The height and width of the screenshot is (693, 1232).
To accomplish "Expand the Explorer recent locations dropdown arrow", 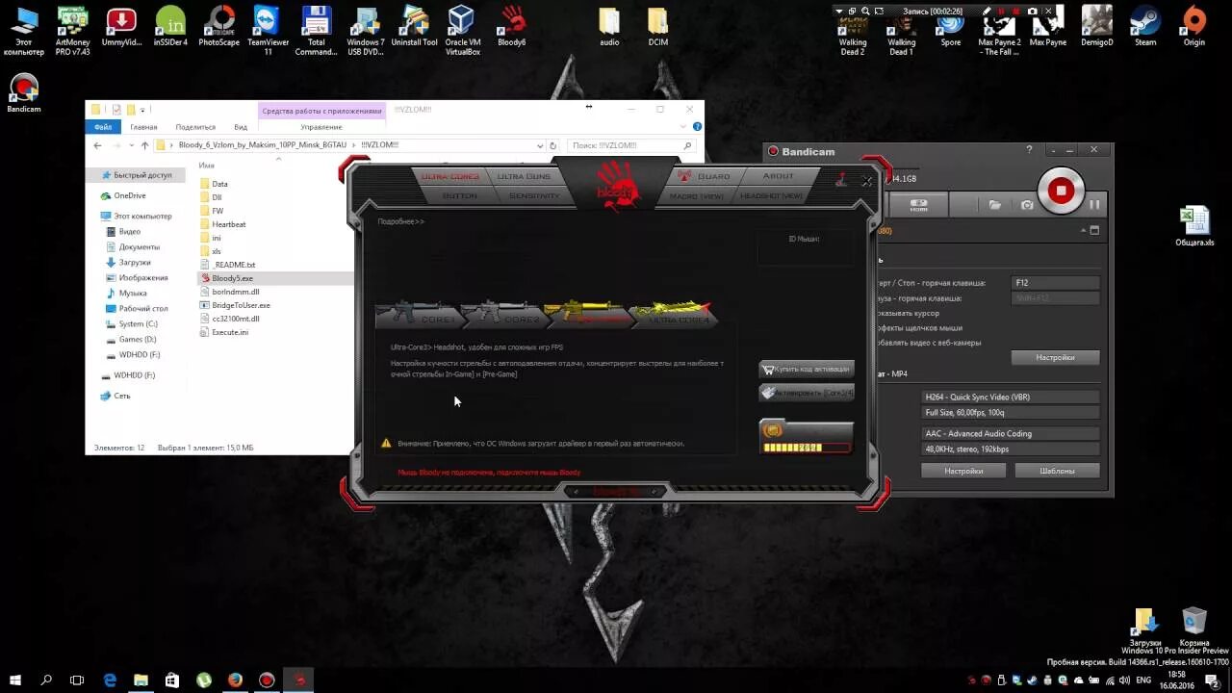I will (x=131, y=146).
